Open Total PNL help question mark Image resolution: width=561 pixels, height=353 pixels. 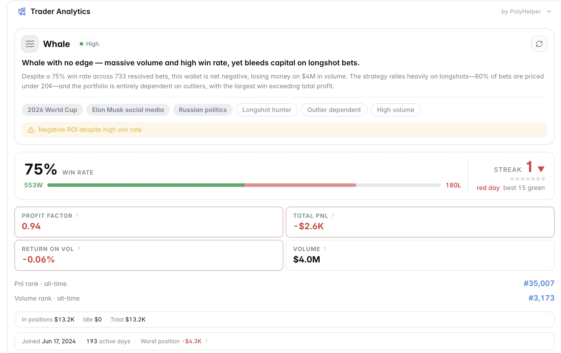click(333, 216)
